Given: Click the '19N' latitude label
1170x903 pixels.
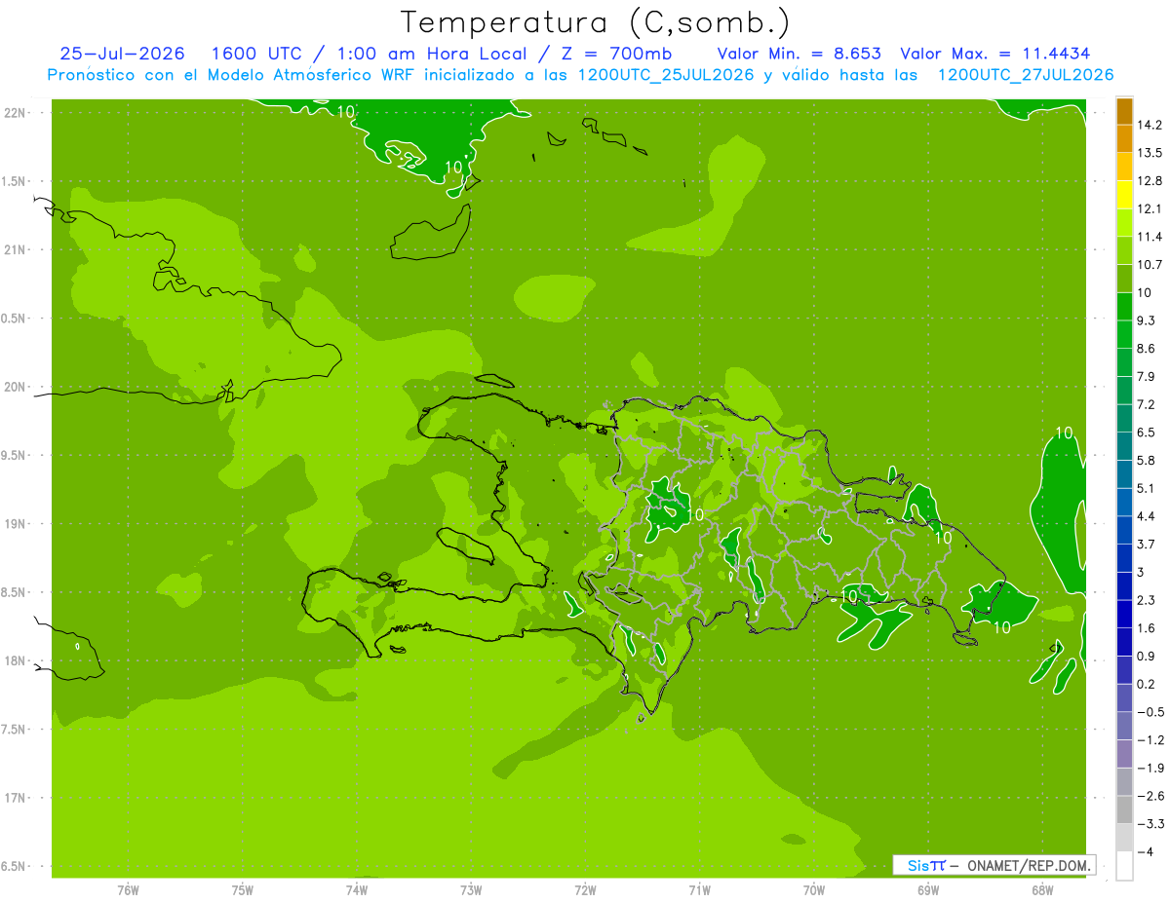Looking at the screenshot, I should click(16, 523).
